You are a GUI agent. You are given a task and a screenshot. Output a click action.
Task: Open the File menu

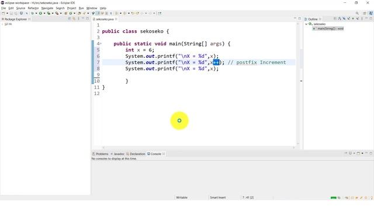click(x=4, y=8)
